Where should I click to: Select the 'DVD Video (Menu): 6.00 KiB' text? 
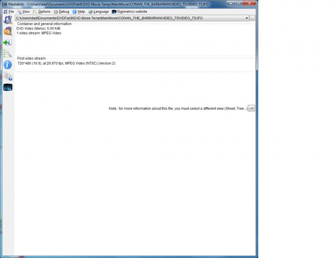(39, 28)
